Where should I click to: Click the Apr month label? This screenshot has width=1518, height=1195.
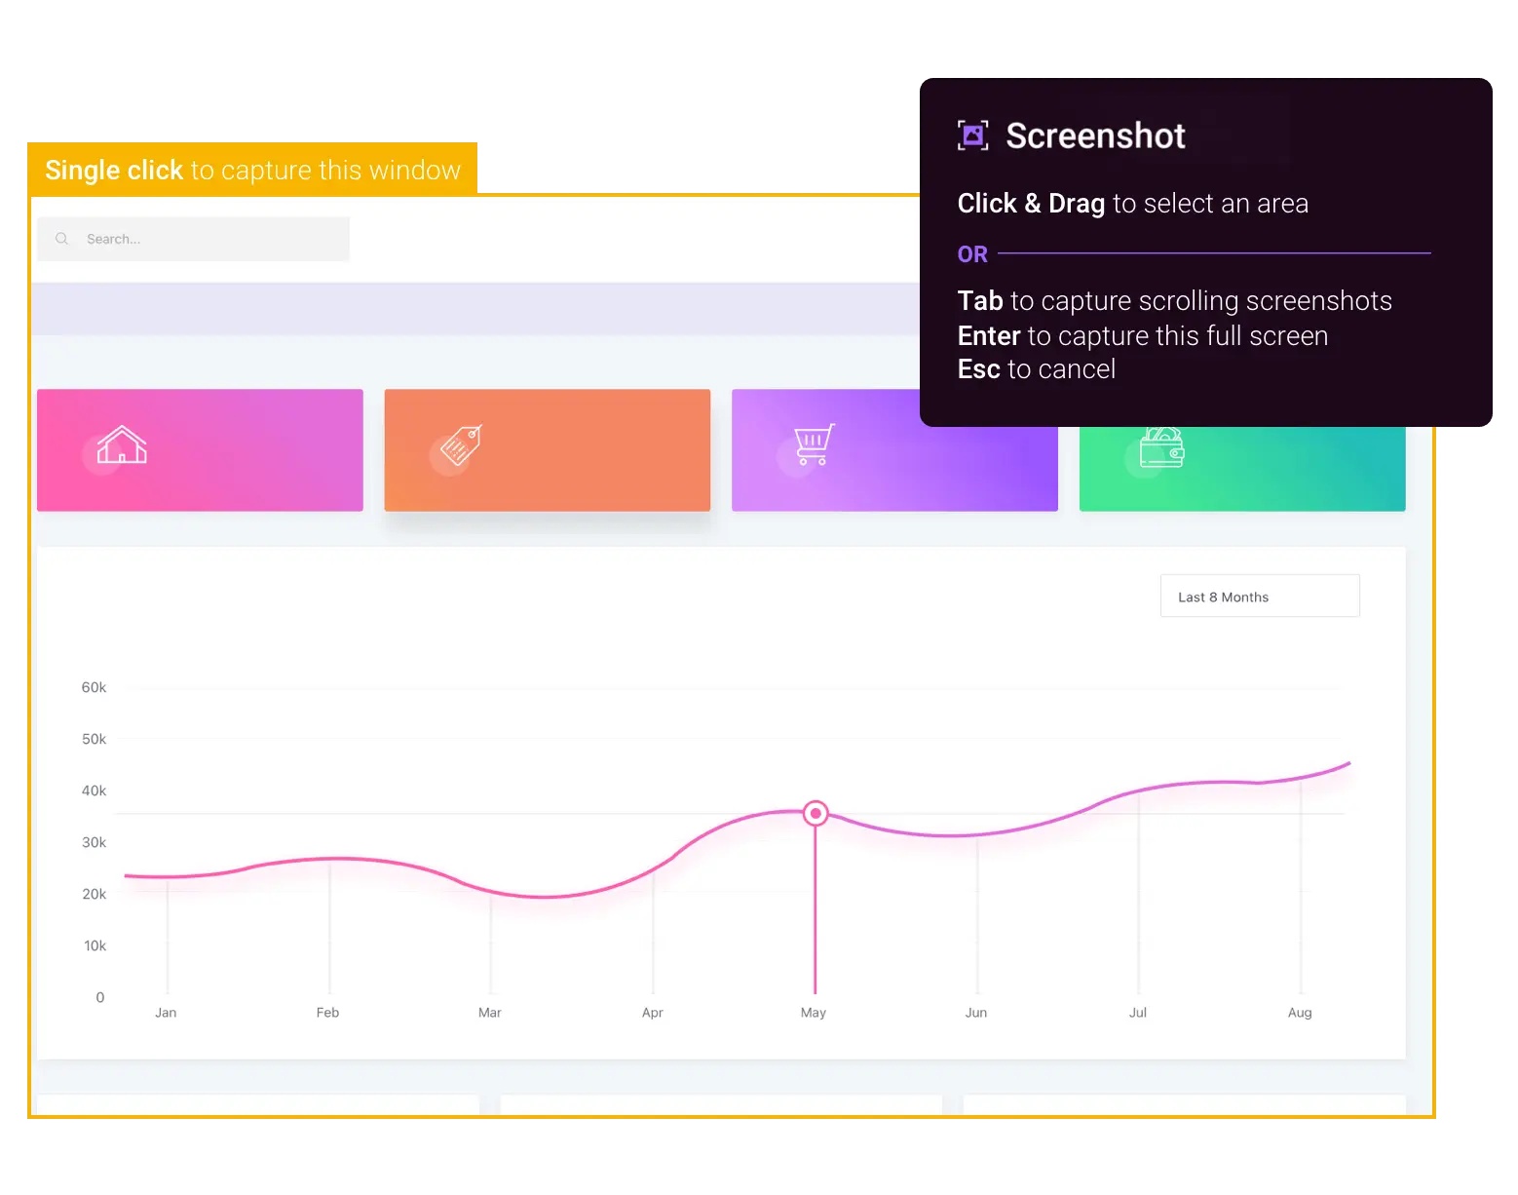tap(653, 1013)
